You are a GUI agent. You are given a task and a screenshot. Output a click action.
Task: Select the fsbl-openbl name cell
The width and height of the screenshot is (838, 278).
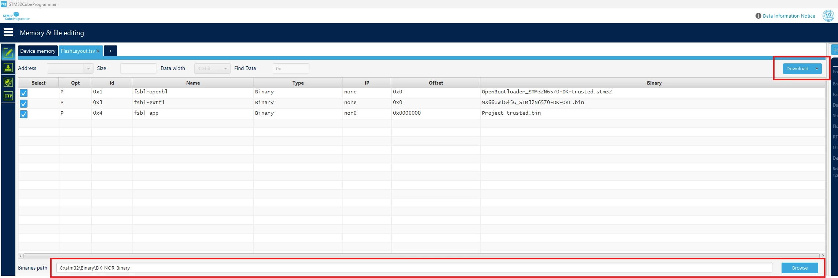point(193,92)
